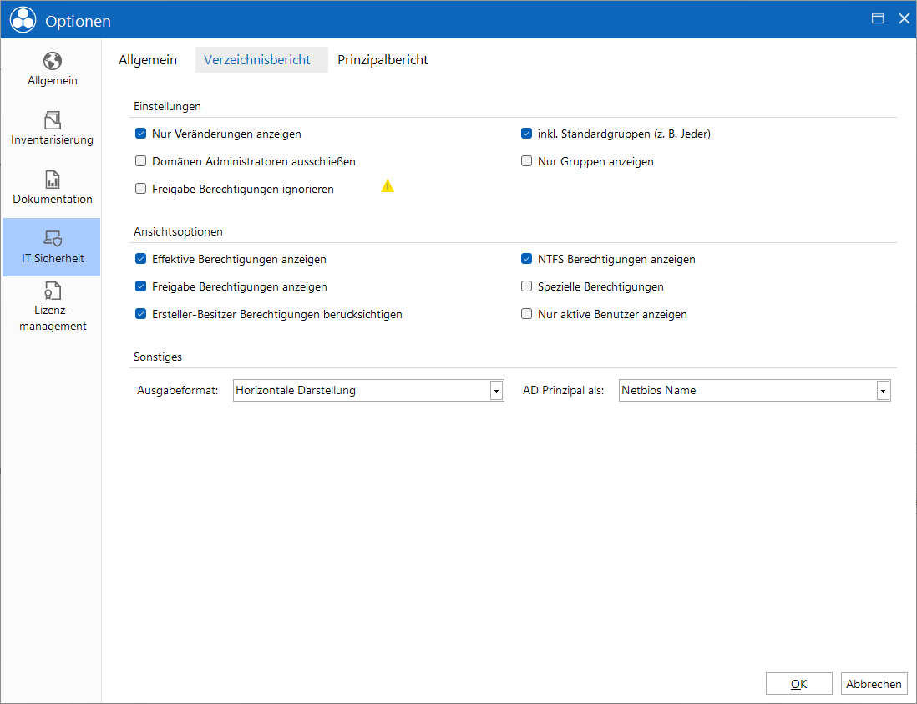
Task: Click the yellow warning triangle icon
Action: (388, 186)
